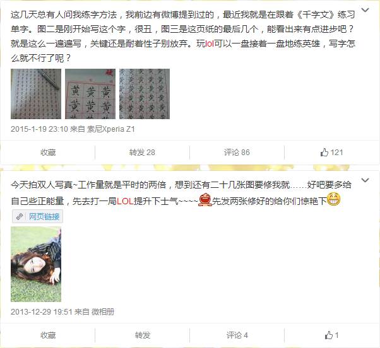
Task: Click the grinning yellow emoji in second post
Action: pos(334,199)
